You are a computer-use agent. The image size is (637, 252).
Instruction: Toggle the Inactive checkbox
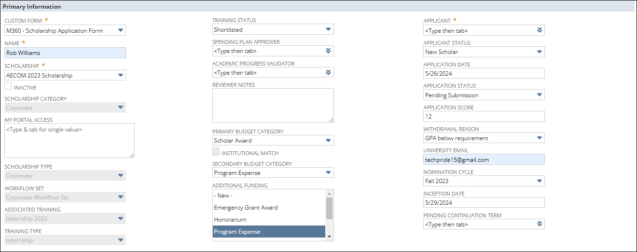[x=8, y=87]
